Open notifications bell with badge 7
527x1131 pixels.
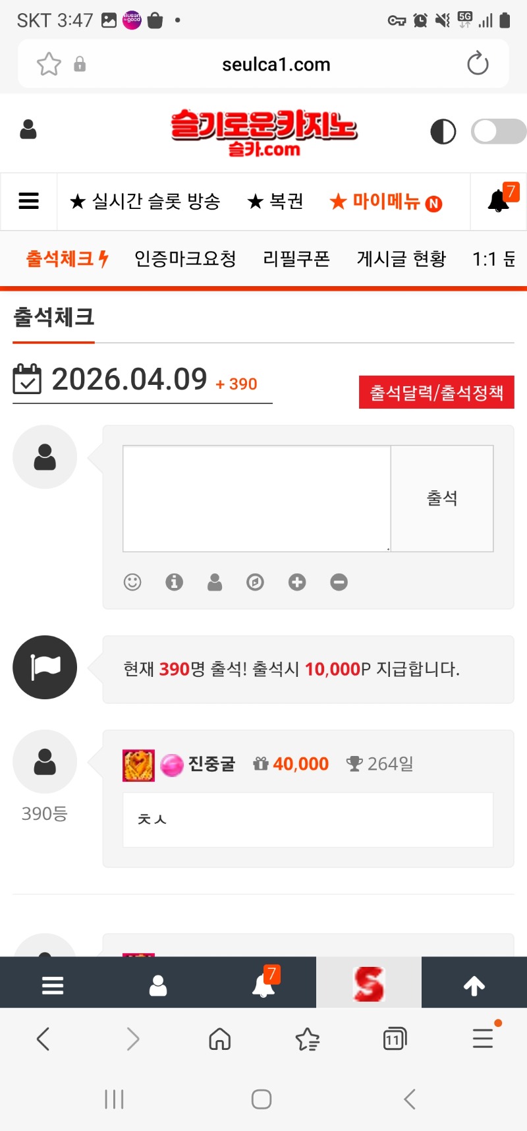499,200
